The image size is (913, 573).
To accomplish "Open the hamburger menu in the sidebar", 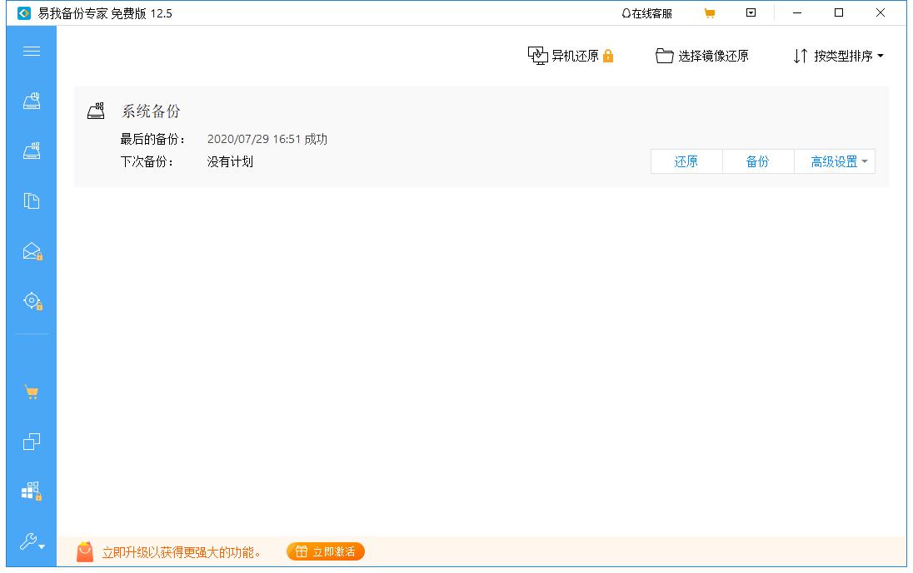I will point(32,51).
